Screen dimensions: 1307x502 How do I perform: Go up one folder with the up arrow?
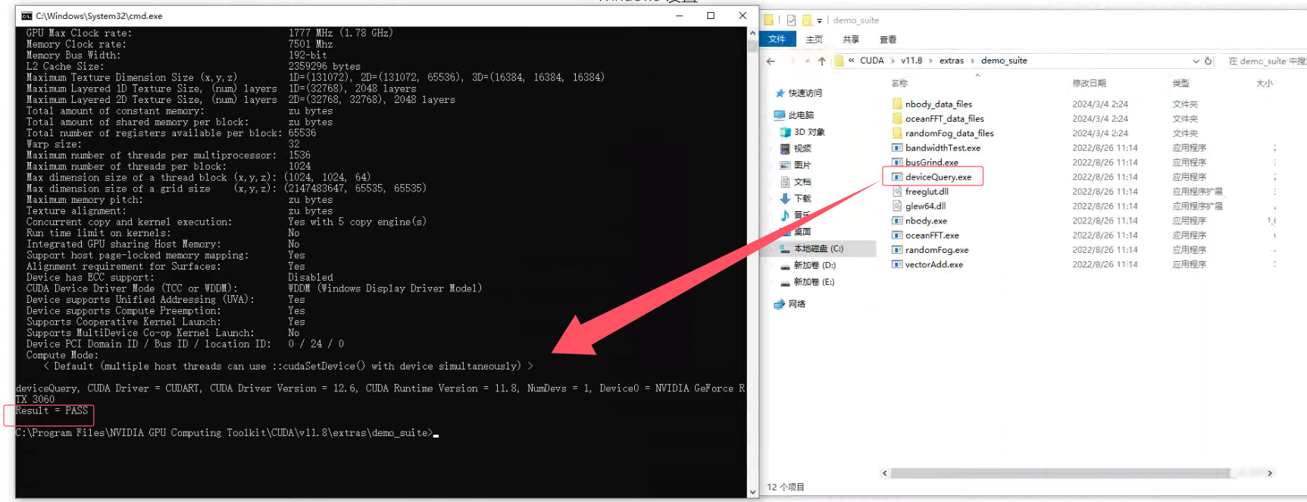coord(822,61)
